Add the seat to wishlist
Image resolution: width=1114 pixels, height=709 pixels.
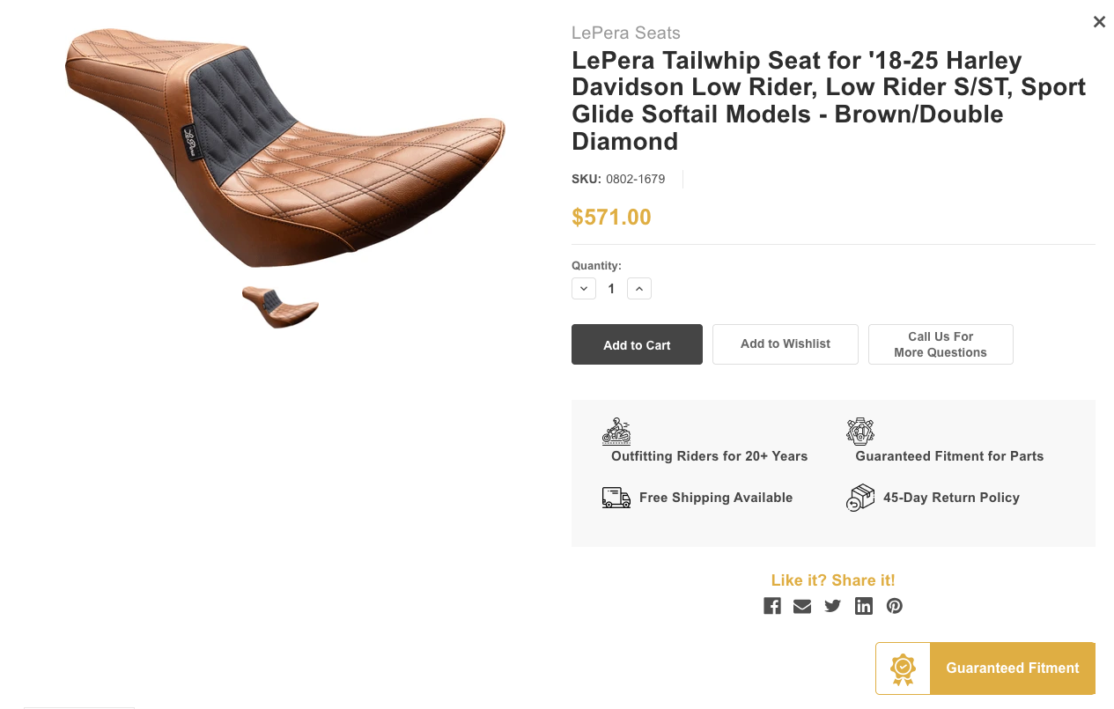pos(786,344)
